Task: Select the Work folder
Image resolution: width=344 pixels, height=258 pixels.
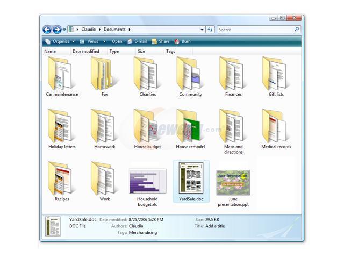Action: (x=105, y=182)
